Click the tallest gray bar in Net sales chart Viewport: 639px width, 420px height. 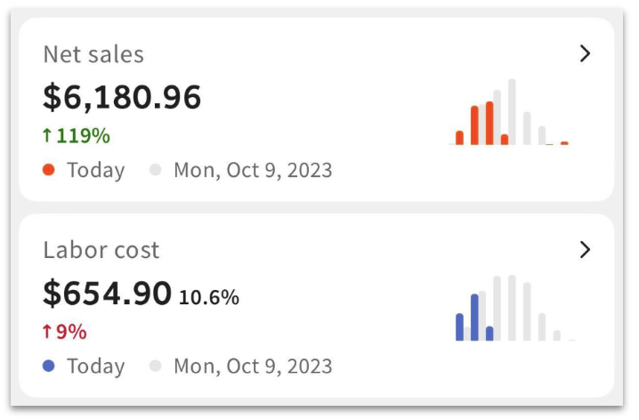point(512,112)
